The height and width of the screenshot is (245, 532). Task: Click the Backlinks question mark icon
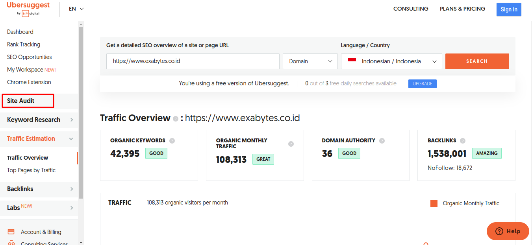pyautogui.click(x=463, y=140)
